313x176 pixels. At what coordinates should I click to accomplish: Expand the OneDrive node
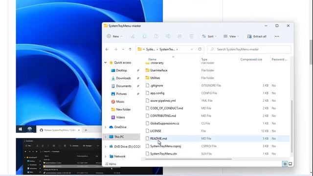106,127
